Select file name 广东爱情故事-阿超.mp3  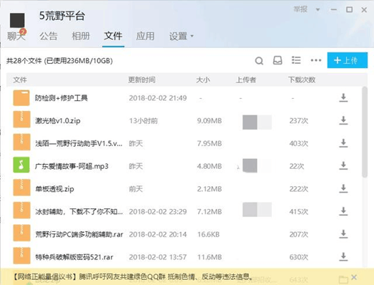72,166
